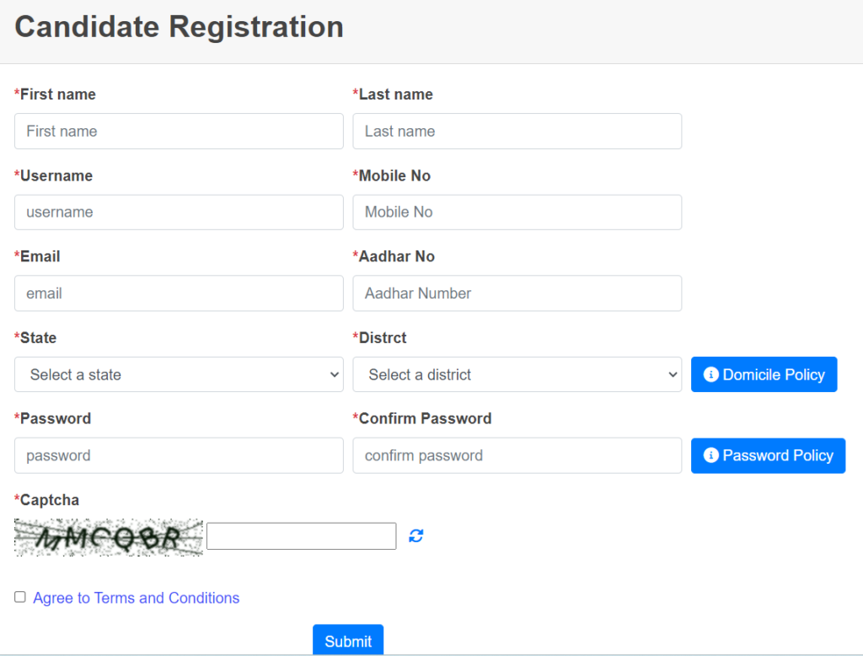This screenshot has width=863, height=656.
Task: Click the Domicile Policy button label
Action: tap(773, 374)
